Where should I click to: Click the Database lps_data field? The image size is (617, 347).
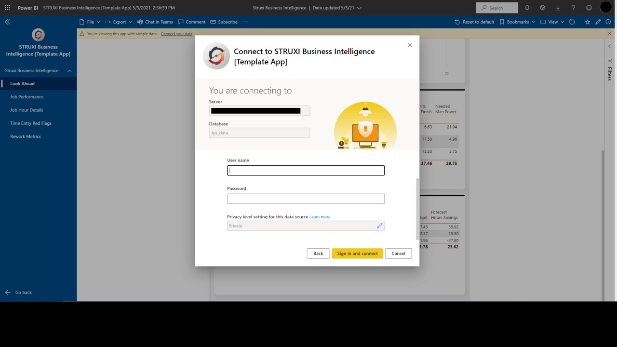[x=259, y=133]
